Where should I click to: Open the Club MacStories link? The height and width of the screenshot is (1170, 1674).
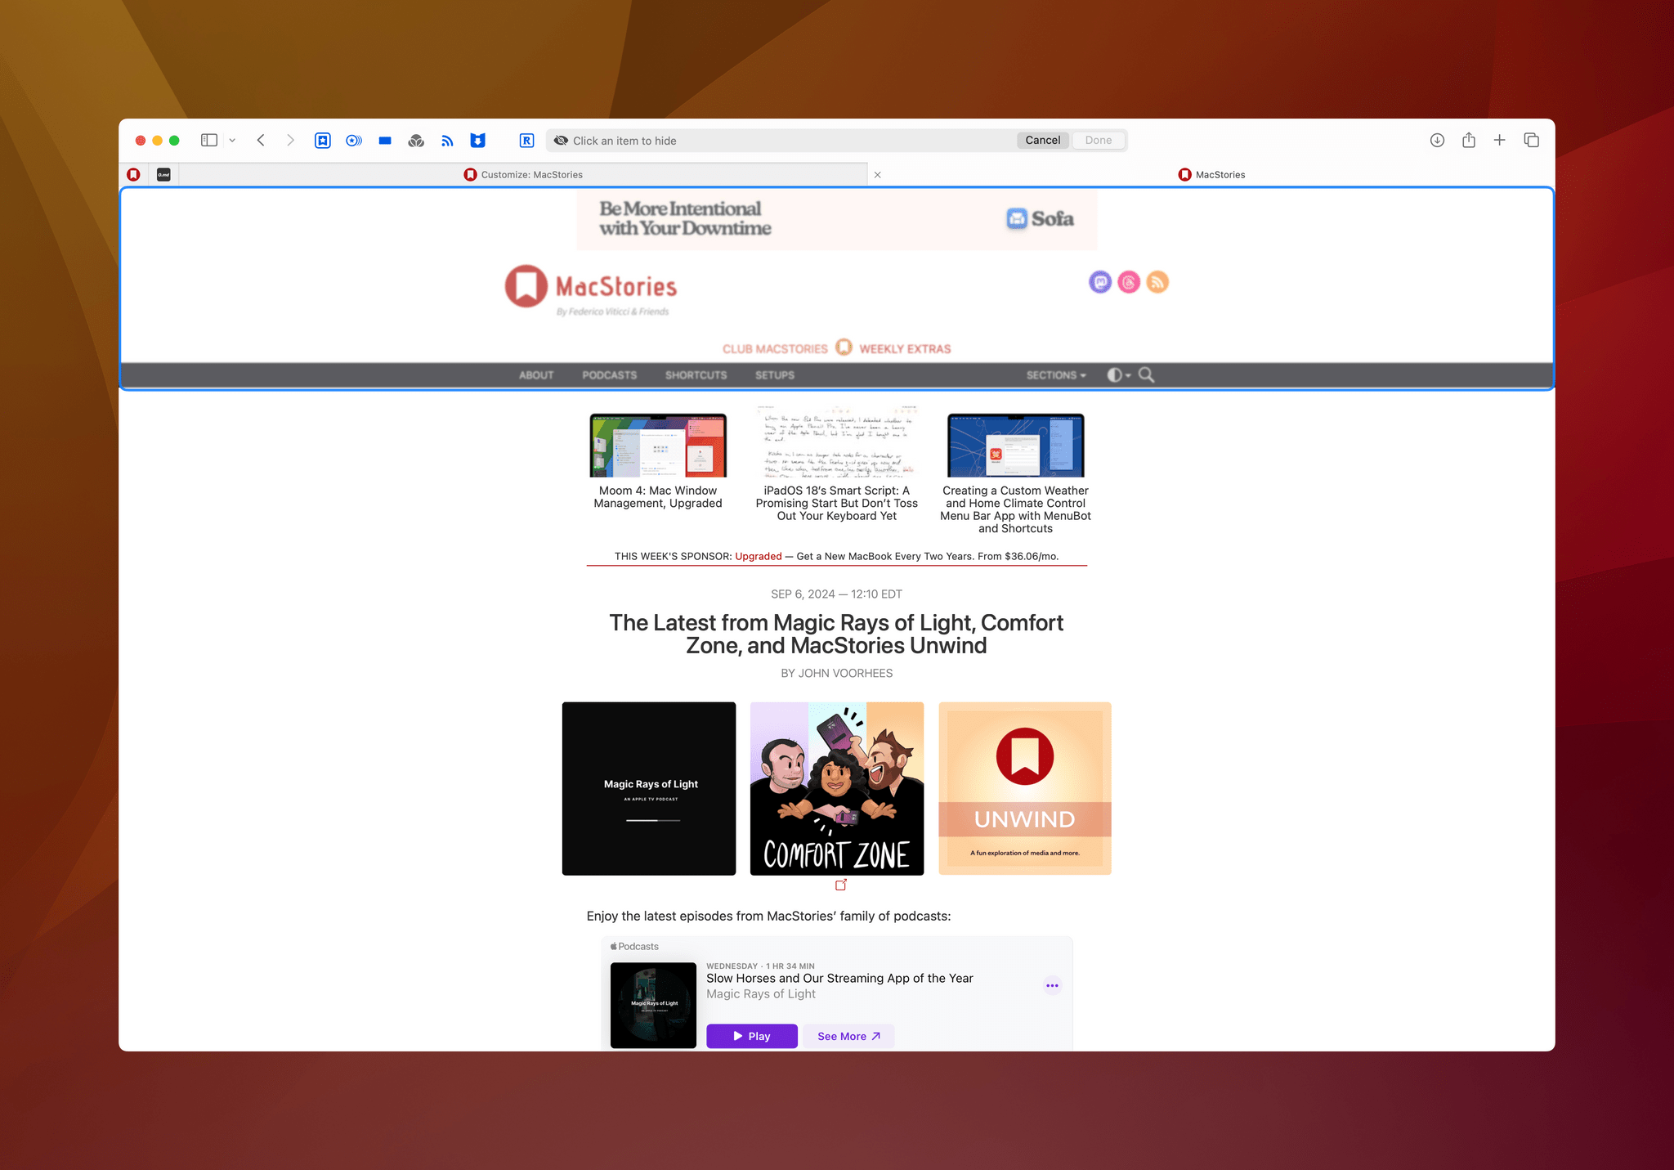coord(775,349)
